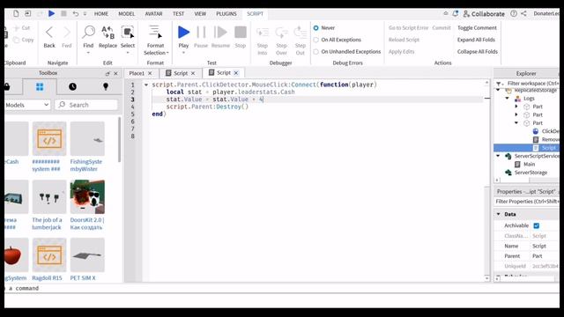Click the Resume test button

point(220,32)
